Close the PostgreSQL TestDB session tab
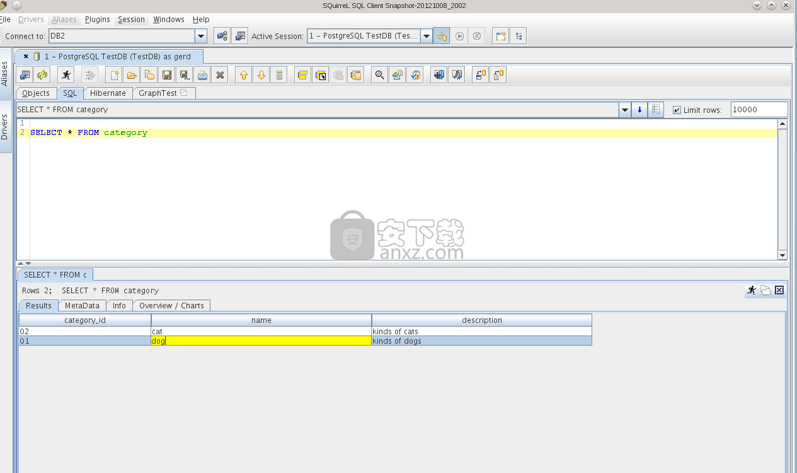This screenshot has width=797, height=473. (x=26, y=56)
